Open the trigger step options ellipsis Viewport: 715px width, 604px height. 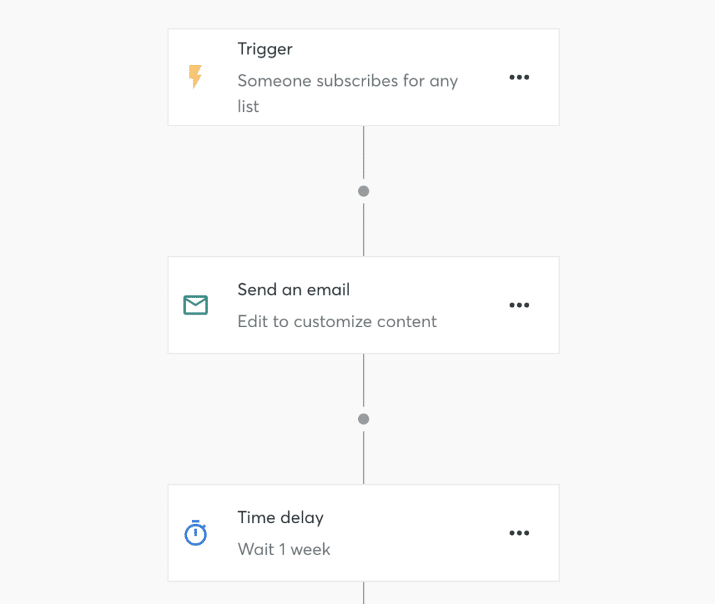(x=519, y=77)
